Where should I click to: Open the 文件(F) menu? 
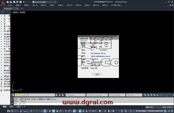[x=10, y=5]
